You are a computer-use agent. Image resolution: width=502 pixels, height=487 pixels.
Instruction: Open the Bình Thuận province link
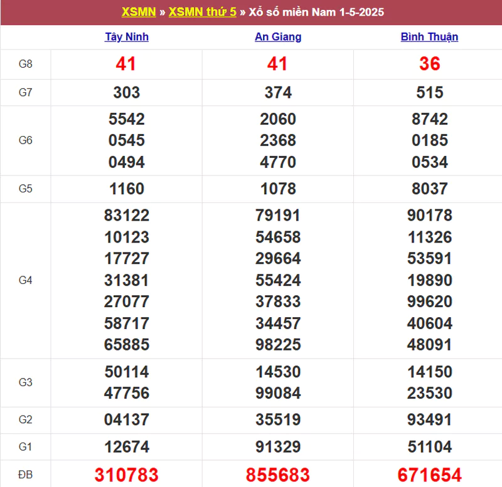(x=429, y=37)
